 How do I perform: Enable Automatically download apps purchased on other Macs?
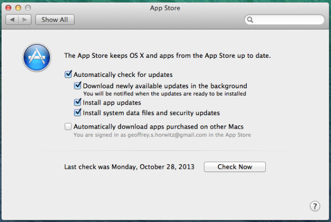click(68, 126)
